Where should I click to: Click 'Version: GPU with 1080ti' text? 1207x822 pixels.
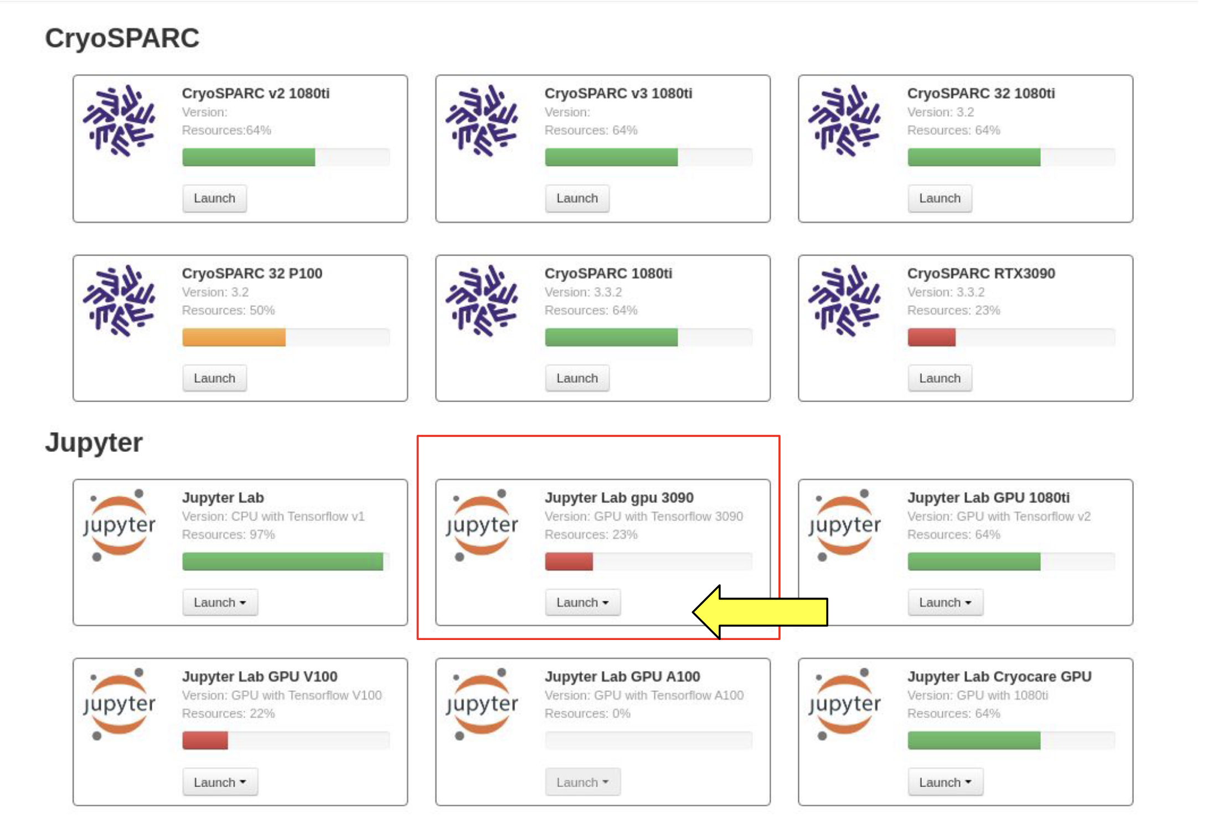coord(978,695)
